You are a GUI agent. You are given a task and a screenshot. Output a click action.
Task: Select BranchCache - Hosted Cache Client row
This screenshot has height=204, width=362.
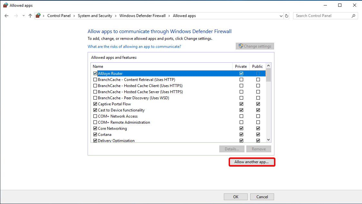[x=178, y=86]
